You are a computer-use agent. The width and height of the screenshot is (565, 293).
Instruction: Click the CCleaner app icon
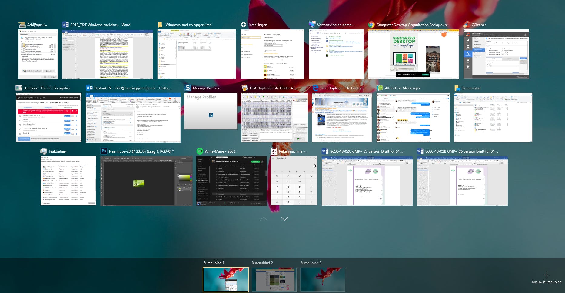467,25
